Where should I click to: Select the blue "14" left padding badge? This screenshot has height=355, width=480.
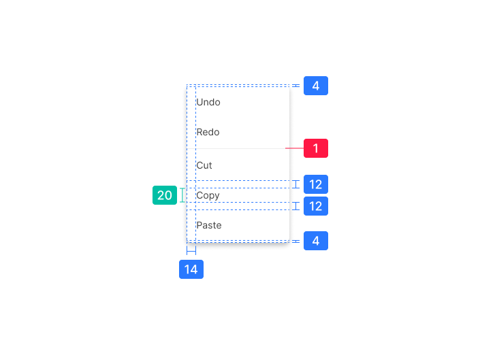pos(191,269)
